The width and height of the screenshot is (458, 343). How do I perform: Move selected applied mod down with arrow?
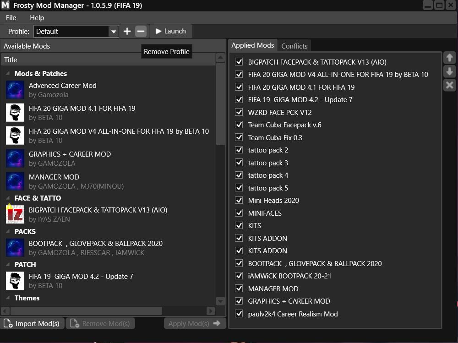[x=450, y=71]
